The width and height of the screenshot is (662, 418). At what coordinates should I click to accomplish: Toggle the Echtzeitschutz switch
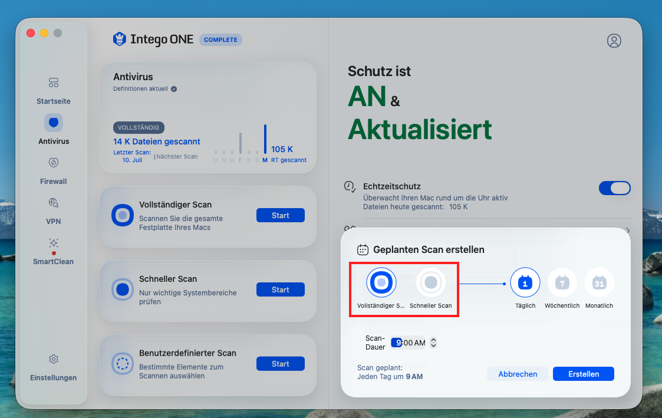[615, 188]
